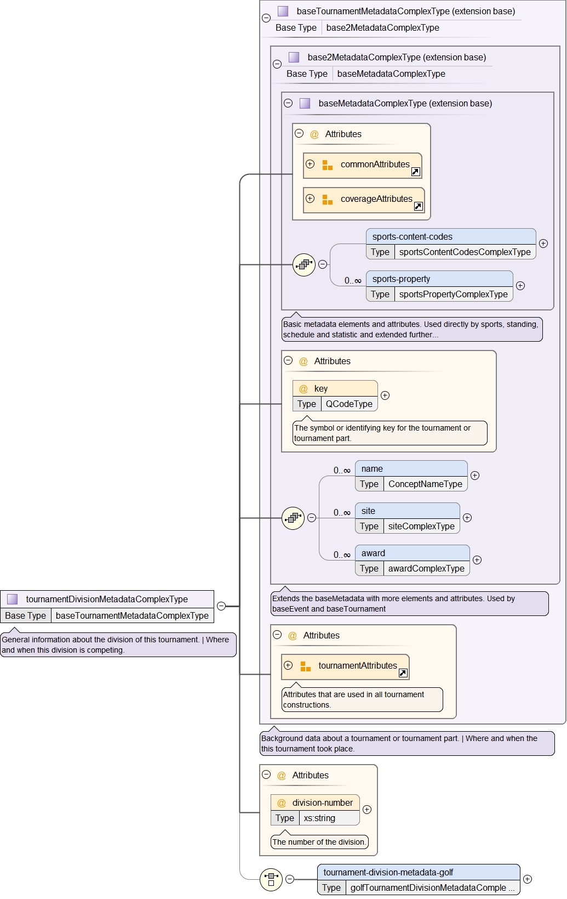Click the orange attribute group icon of commonAttributes
567x899 pixels.
328,165
